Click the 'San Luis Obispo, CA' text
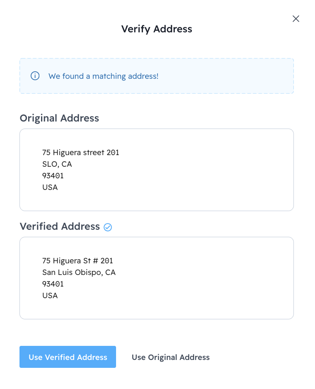Viewport: 315px width, 389px height. pyautogui.click(x=79, y=272)
